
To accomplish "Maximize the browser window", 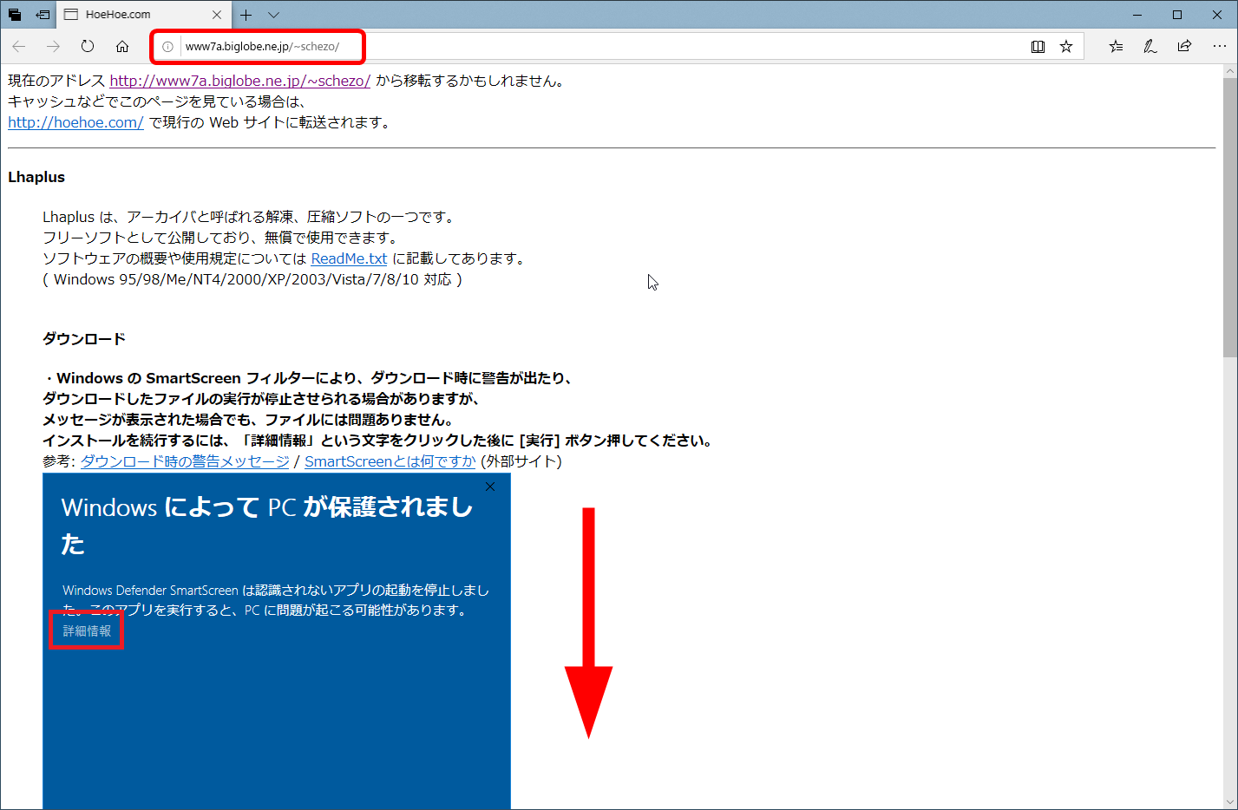I will pos(1177,15).
